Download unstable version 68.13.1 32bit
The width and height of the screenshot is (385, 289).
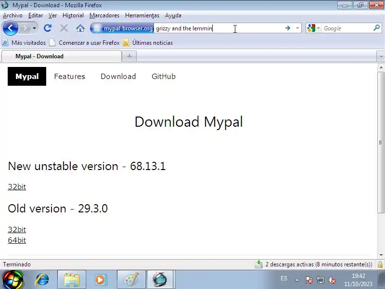[x=17, y=187]
